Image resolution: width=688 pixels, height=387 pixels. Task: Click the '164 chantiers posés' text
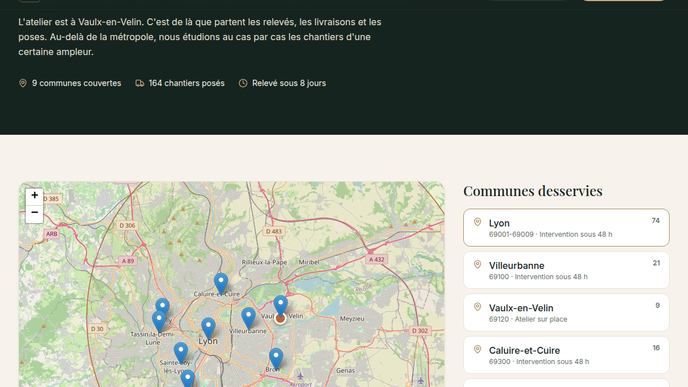[187, 83]
